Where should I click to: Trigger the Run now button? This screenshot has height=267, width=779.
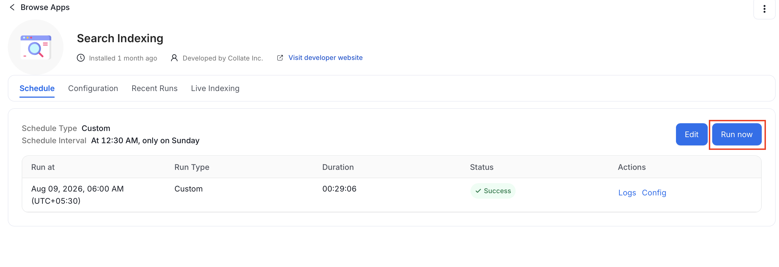(x=737, y=134)
